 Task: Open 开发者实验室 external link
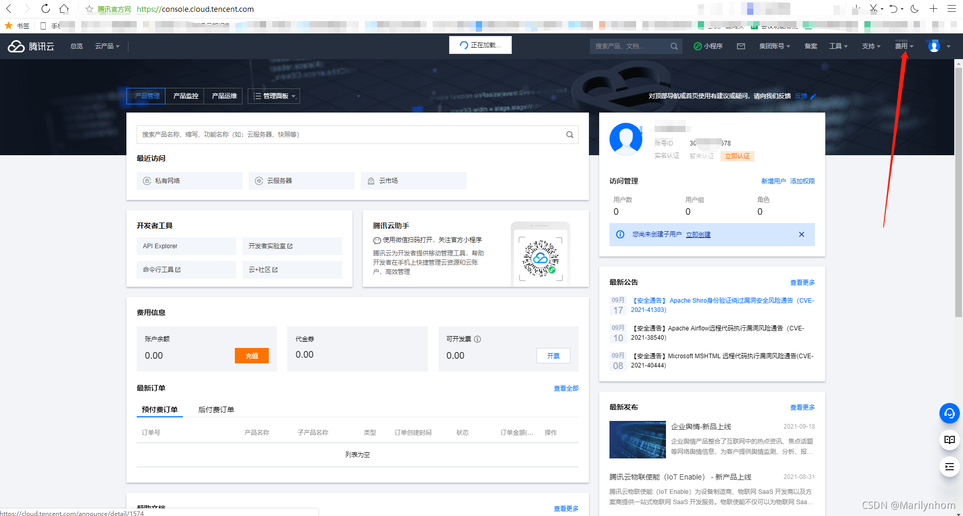(292, 246)
